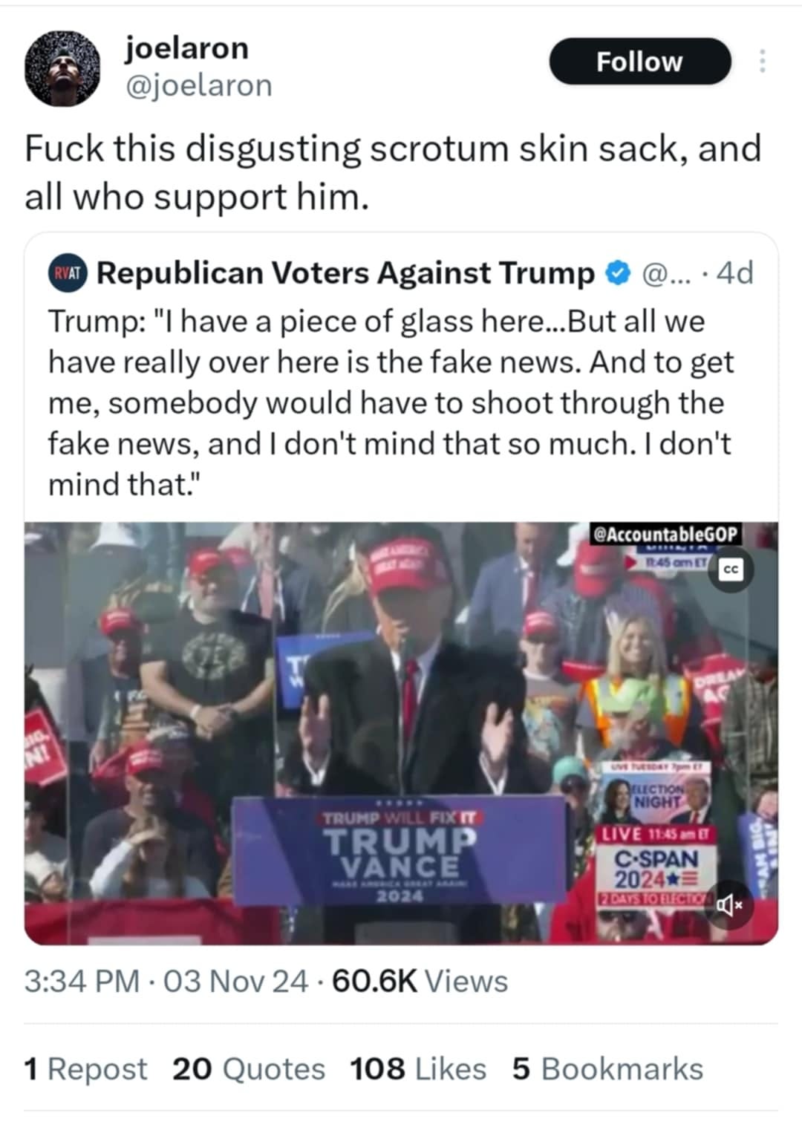Viewport: 802px width, 1122px height.
Task: View the 1 Repost list
Action: tap(86, 1069)
